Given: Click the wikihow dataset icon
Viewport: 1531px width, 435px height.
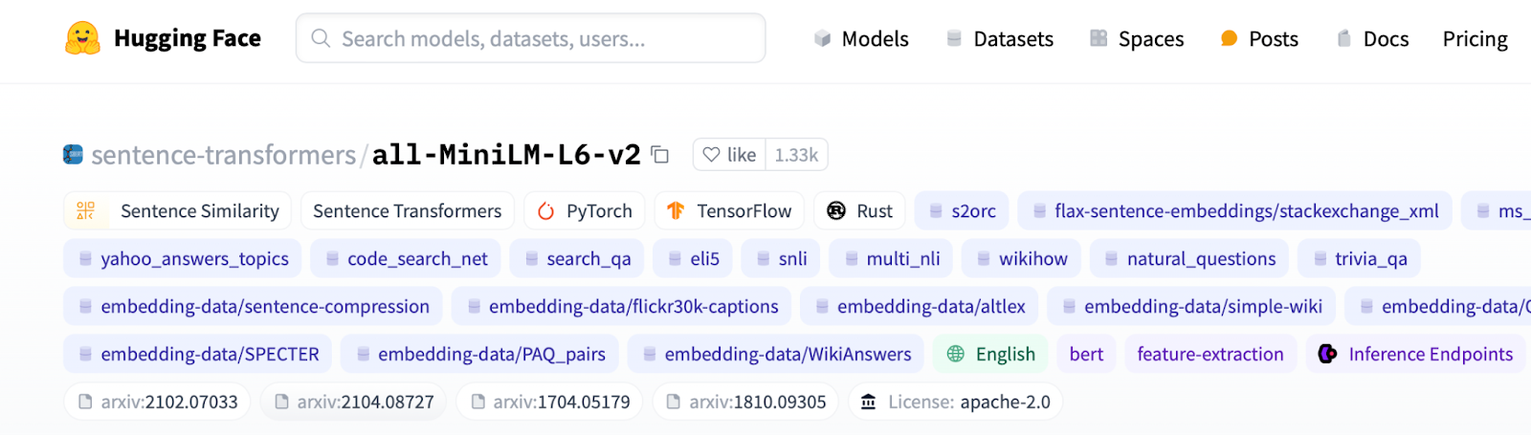Looking at the screenshot, I should pos(984,259).
